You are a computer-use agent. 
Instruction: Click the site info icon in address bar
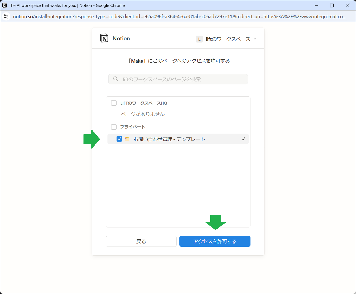point(6,17)
